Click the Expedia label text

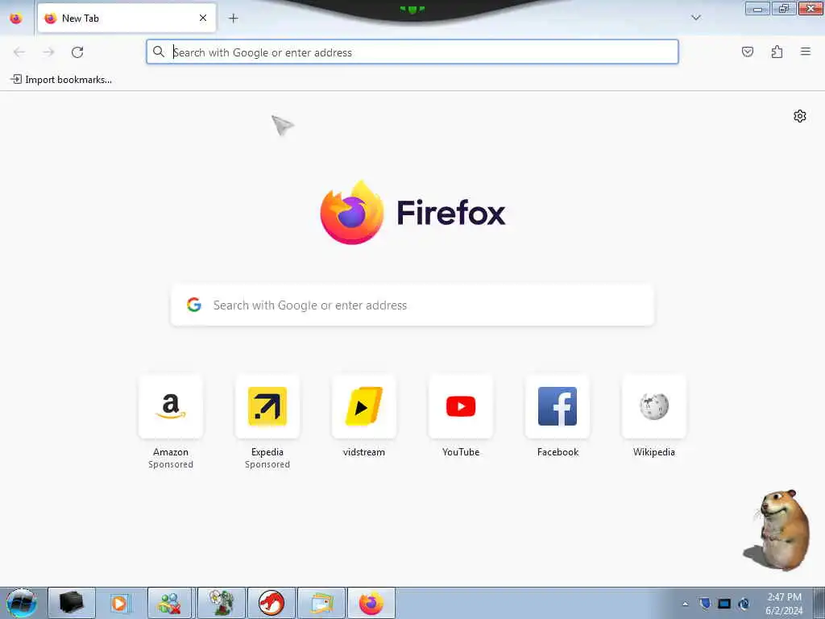[267, 451]
